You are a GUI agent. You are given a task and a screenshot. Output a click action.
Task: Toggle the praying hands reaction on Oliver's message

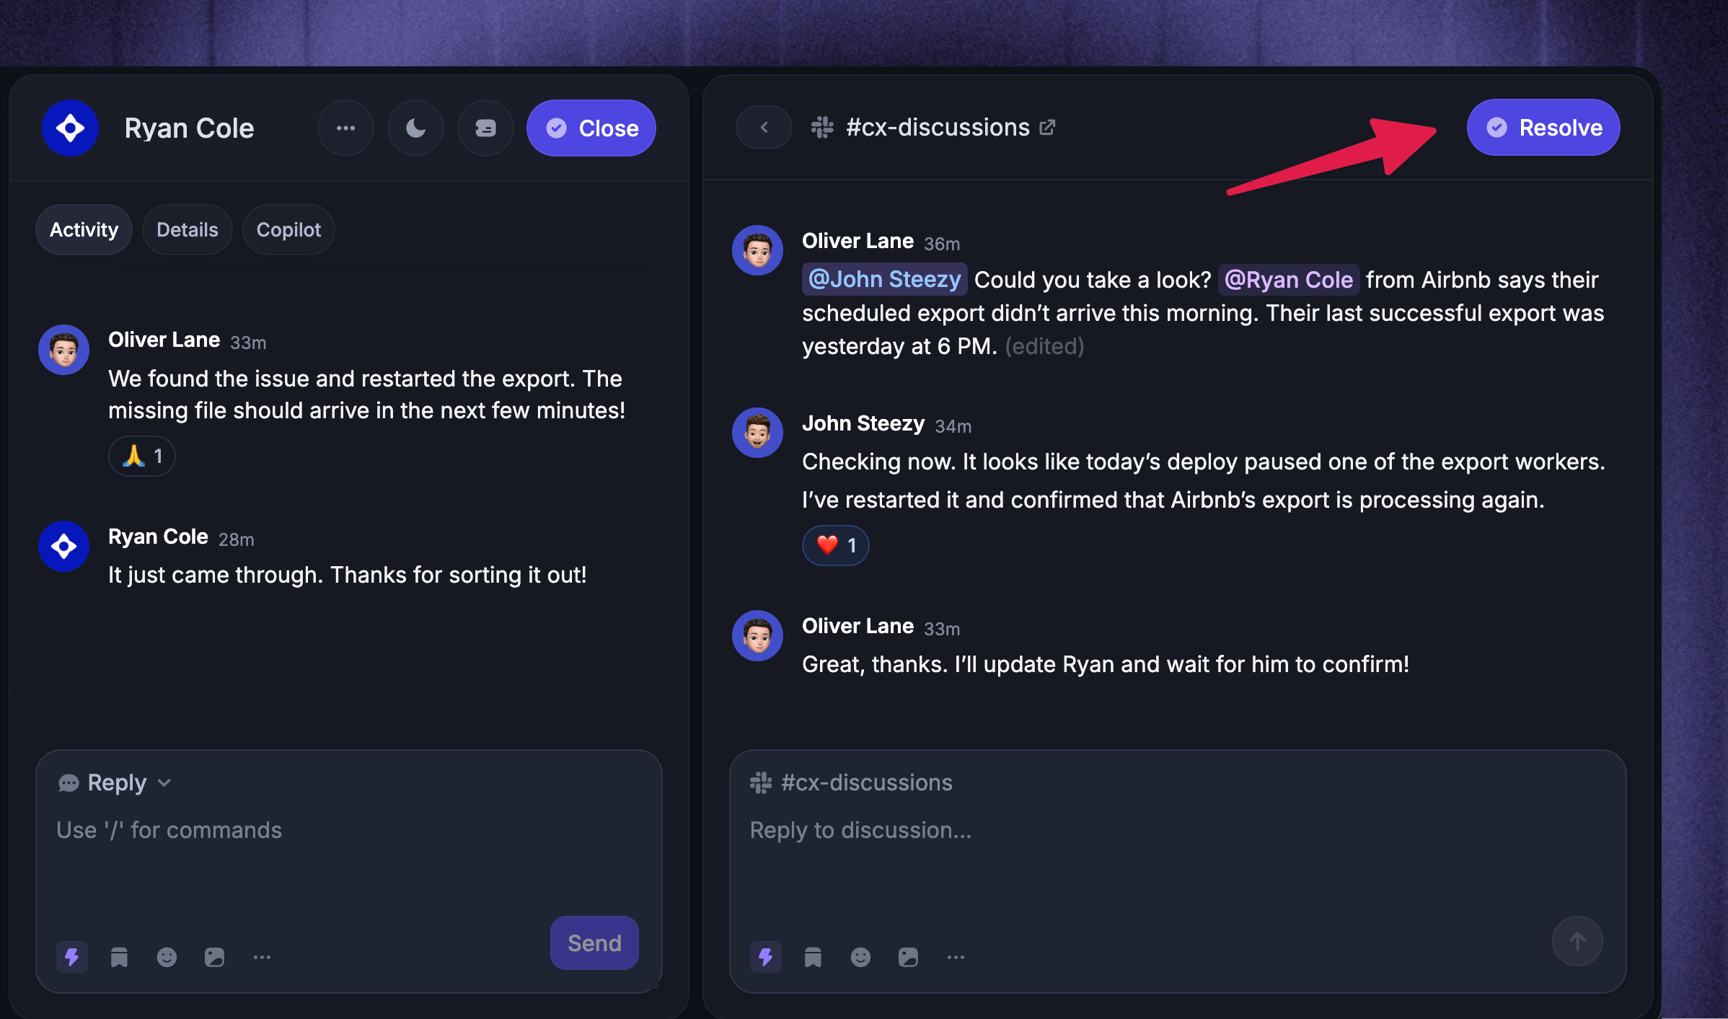point(142,456)
